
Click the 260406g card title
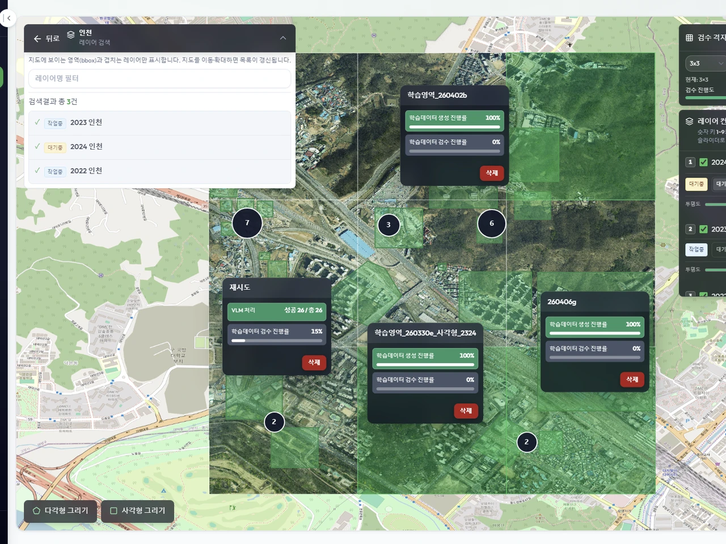(x=562, y=302)
